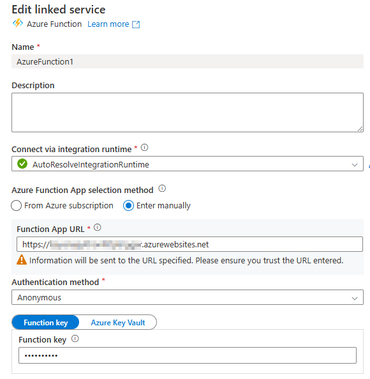370x379 pixels.
Task: Open the external link icon beside Learn more
Action: tap(136, 24)
